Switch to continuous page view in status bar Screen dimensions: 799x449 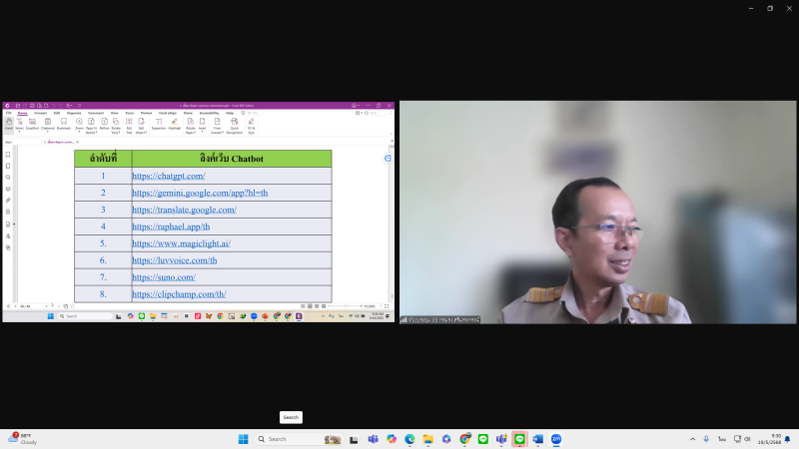(310, 306)
